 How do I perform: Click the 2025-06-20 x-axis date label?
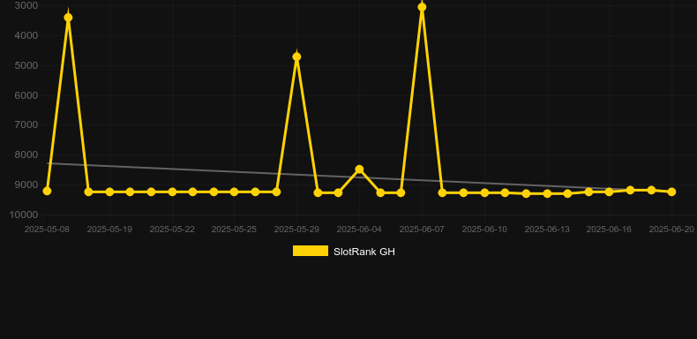coord(671,230)
